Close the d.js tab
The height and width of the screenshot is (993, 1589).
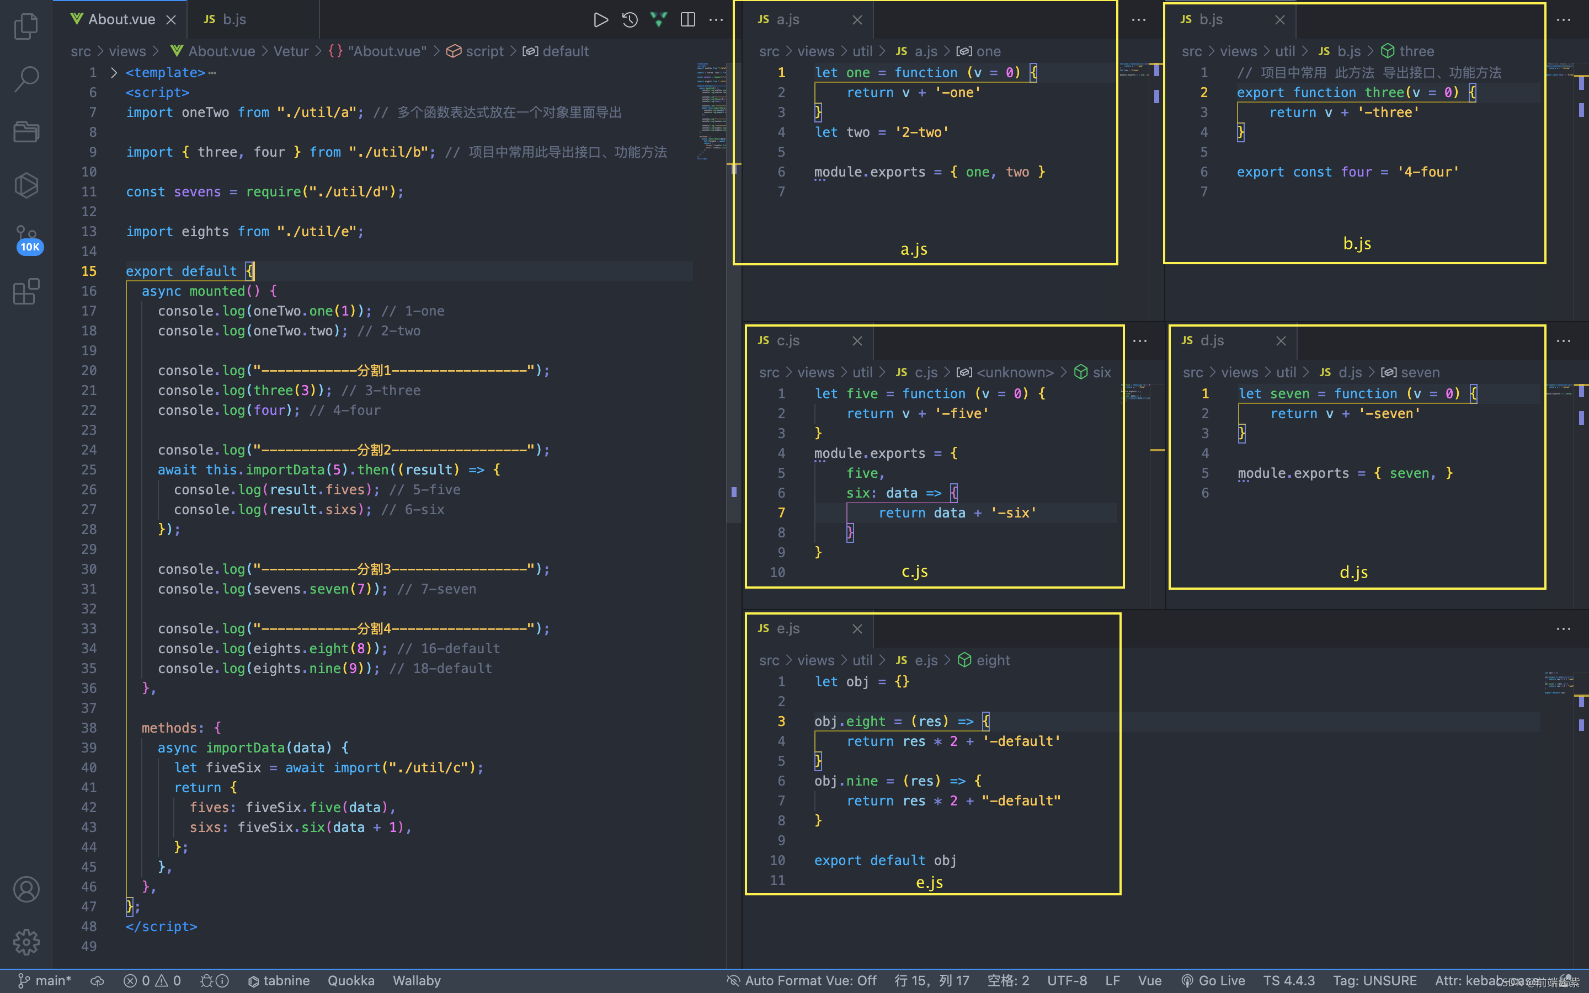(1281, 341)
